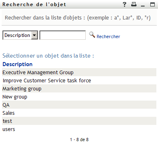Select Improve Customer Service task force
The height and width of the screenshot is (146, 158).
point(79,80)
